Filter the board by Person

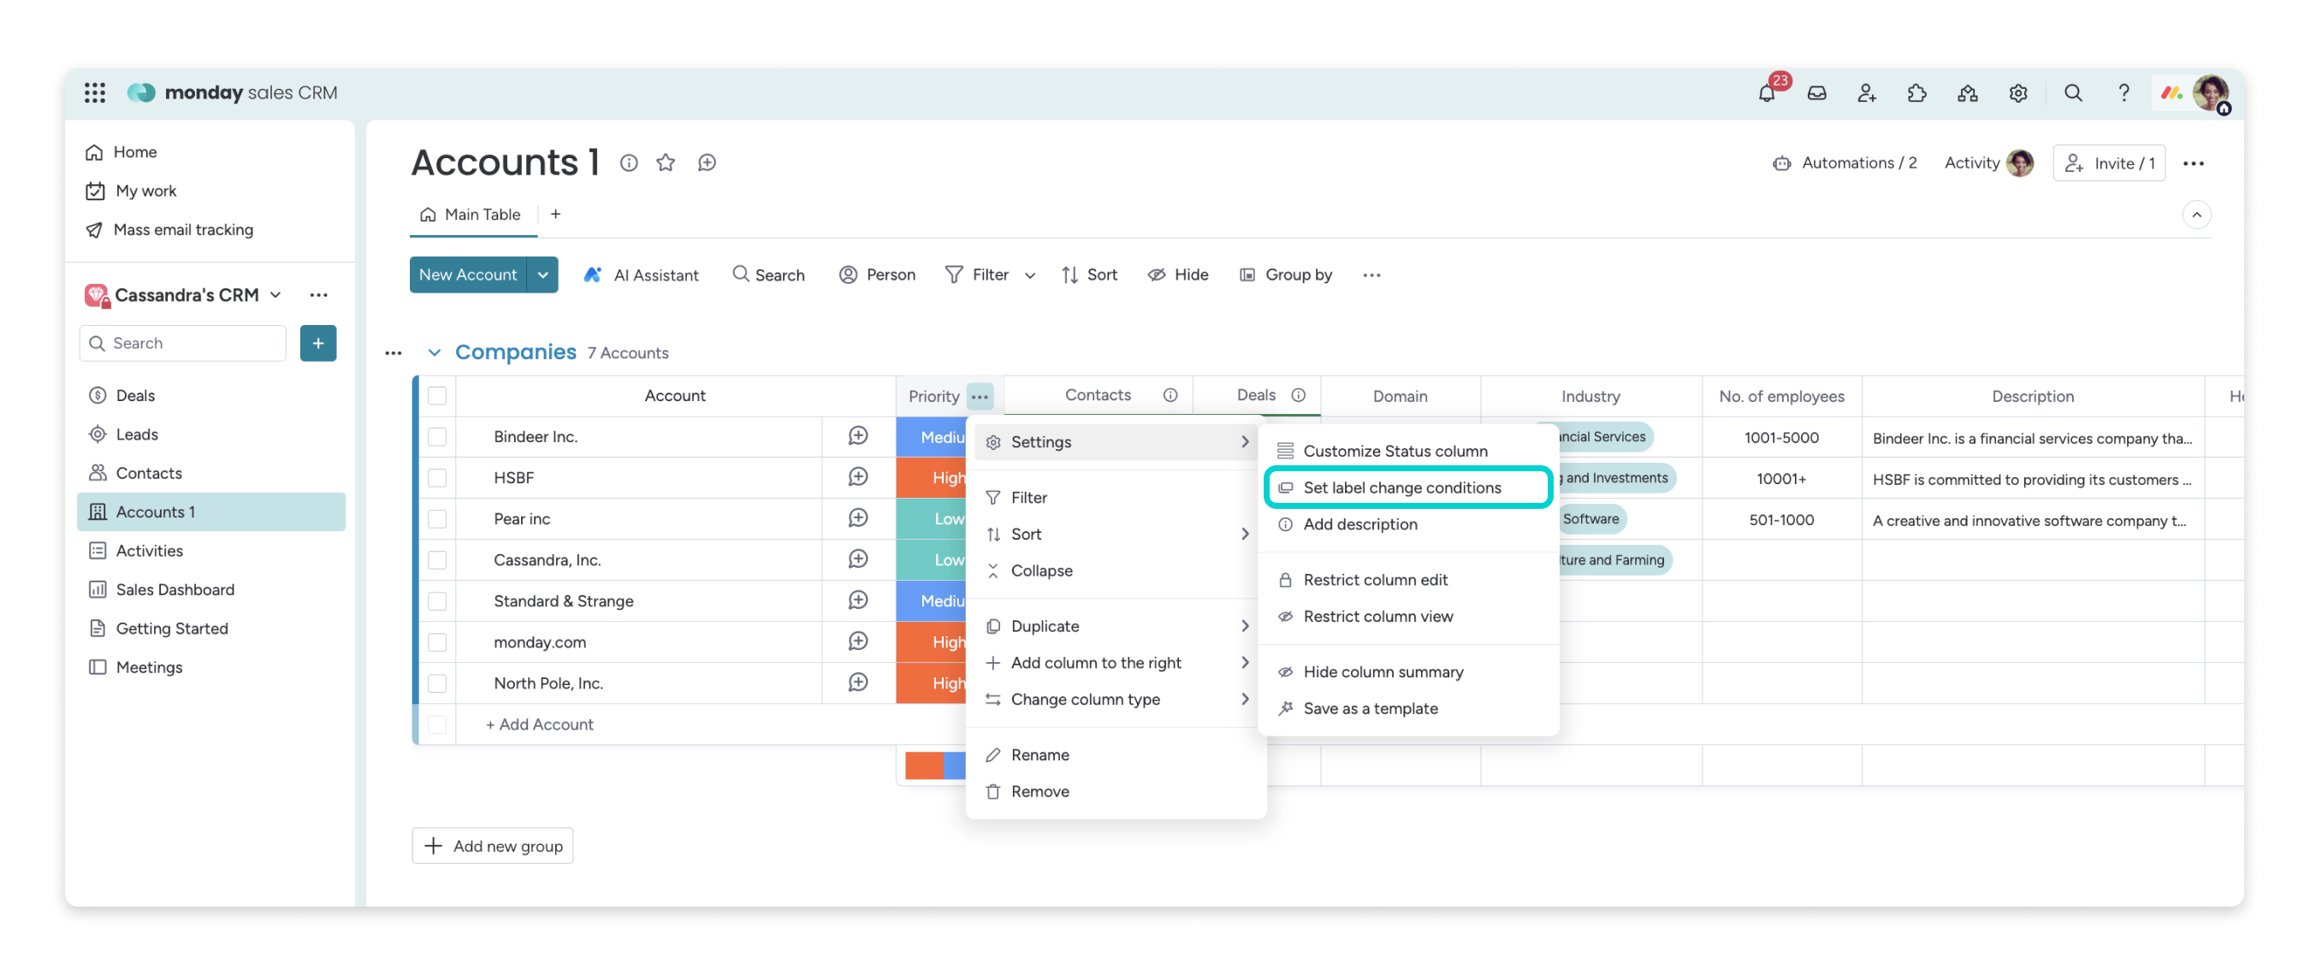(877, 275)
